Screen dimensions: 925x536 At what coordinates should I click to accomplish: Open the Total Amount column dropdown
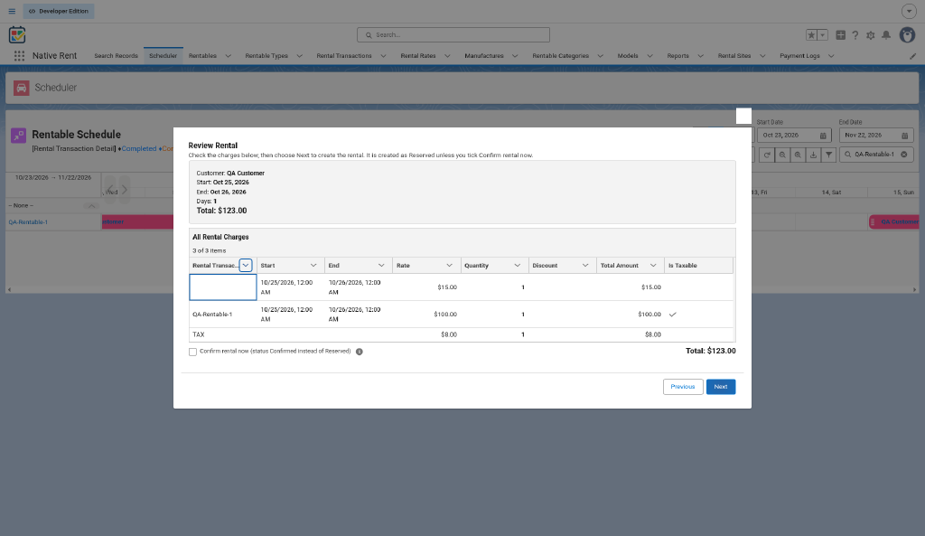[x=653, y=266]
